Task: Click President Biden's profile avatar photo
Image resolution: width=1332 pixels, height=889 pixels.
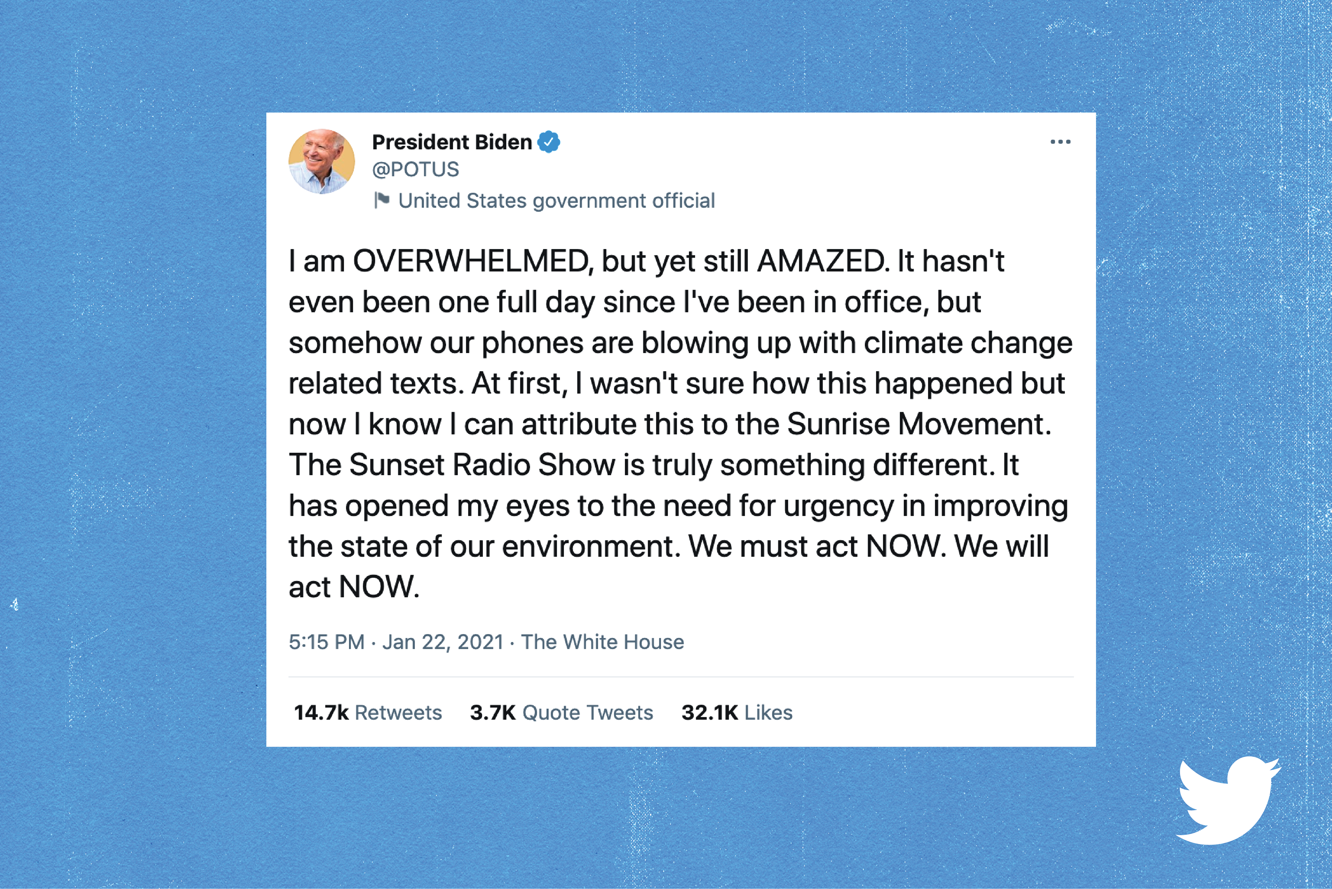Action: (322, 162)
